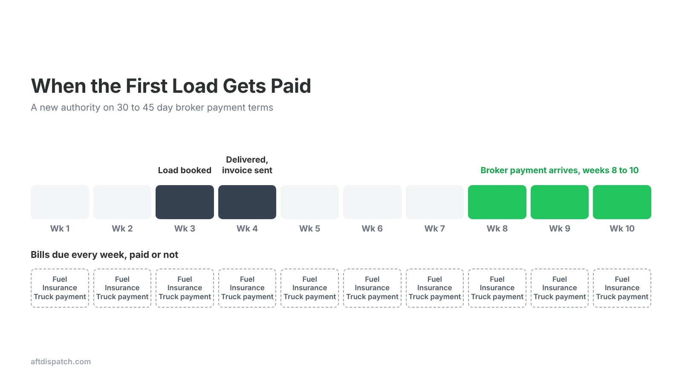Click the bills box beneath Wk 10
This screenshot has width=682, height=383.
click(622, 288)
